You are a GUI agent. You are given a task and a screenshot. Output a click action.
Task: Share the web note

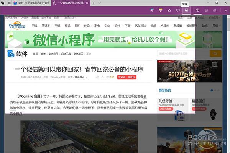[215, 10]
